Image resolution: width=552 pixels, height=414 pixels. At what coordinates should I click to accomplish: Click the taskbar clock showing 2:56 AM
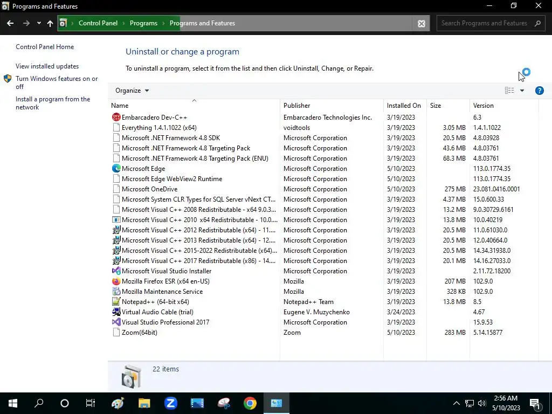[x=506, y=403]
